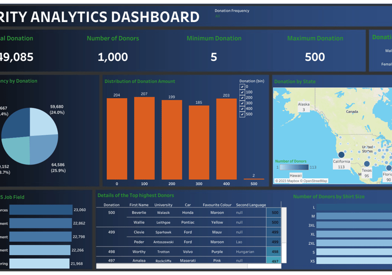Click the University column header
Image resolution: width=392 pixels, height=275 pixels.
(163, 205)
